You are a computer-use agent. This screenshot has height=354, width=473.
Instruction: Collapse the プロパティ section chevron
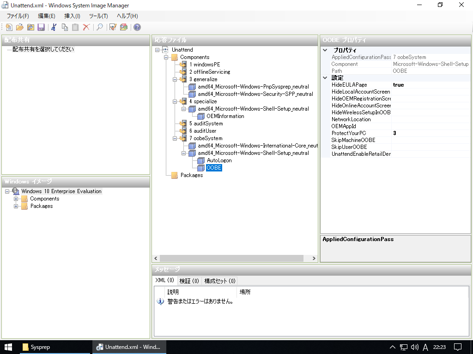[x=325, y=50]
